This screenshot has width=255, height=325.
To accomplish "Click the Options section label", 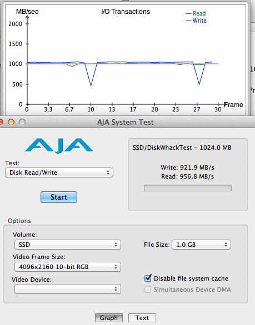I will pos(19,221).
